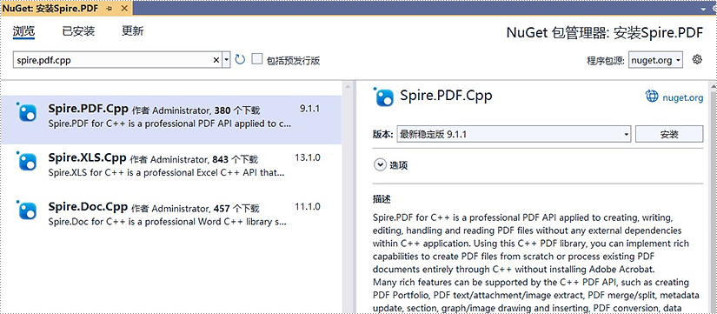Image resolution: width=717 pixels, height=314 pixels.
Task: Open the 程序包源 nuget.org dropdown
Action: click(x=655, y=60)
